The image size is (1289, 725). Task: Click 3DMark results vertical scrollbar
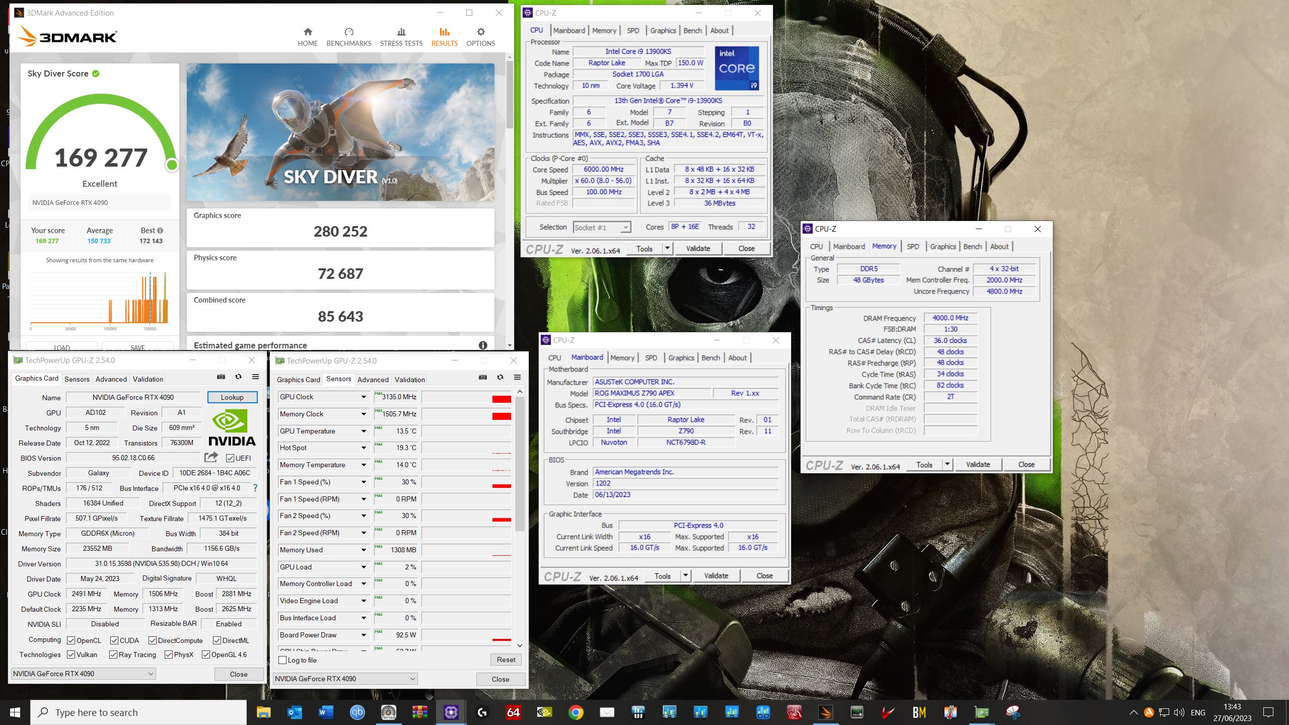(510, 95)
